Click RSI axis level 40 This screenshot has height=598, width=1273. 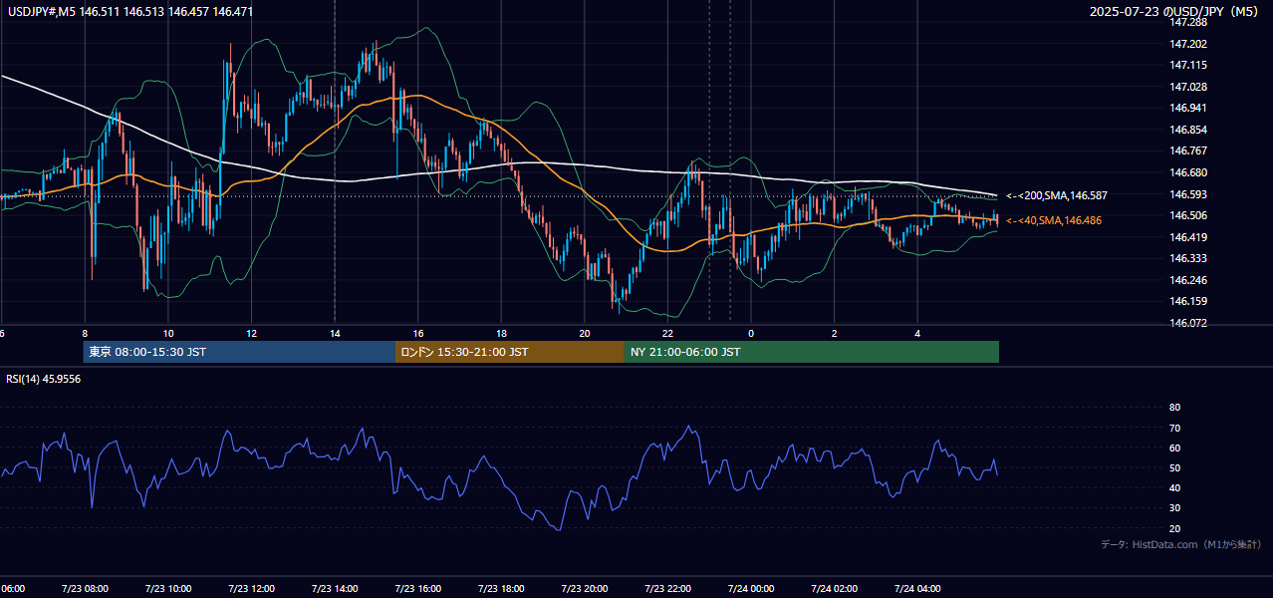point(1175,487)
